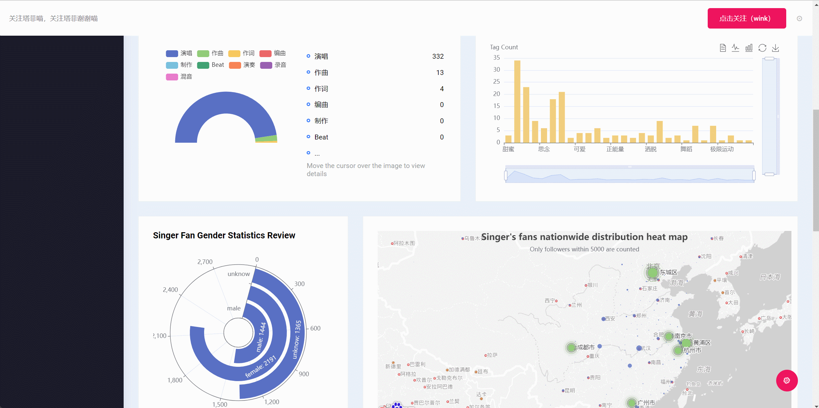Expand the ellipsis list item
The width and height of the screenshot is (819, 408).
pyautogui.click(x=317, y=153)
